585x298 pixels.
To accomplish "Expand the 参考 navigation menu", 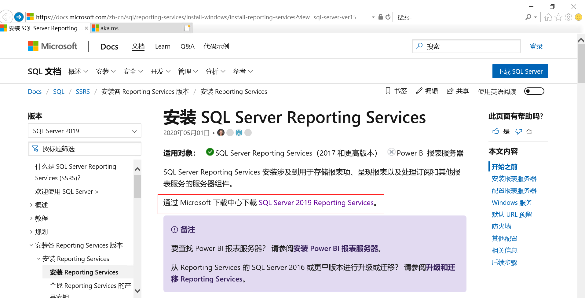I will point(243,71).
